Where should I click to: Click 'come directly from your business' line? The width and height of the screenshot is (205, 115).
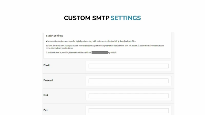(59, 48)
